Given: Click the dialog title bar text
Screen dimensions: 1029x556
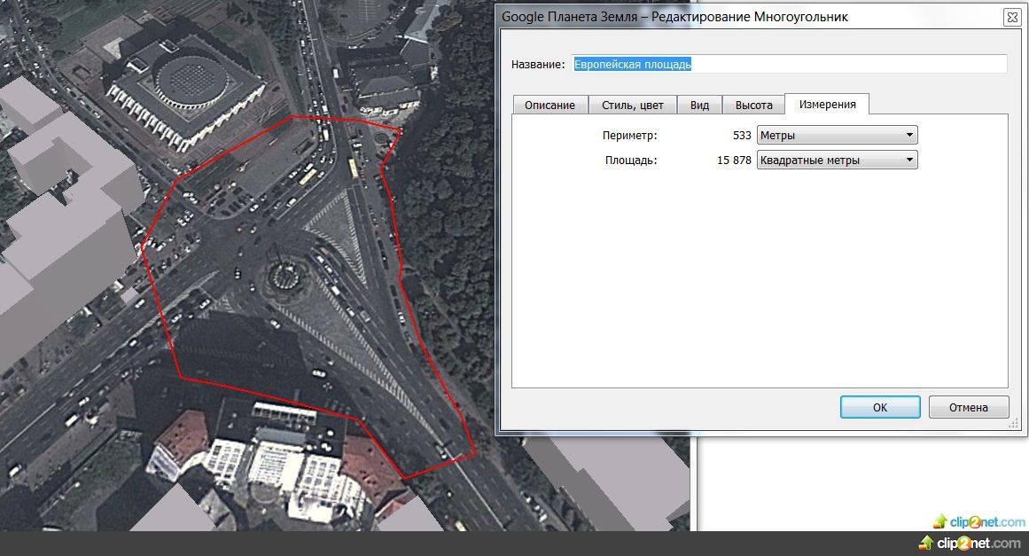Looking at the screenshot, I should tap(675, 17).
